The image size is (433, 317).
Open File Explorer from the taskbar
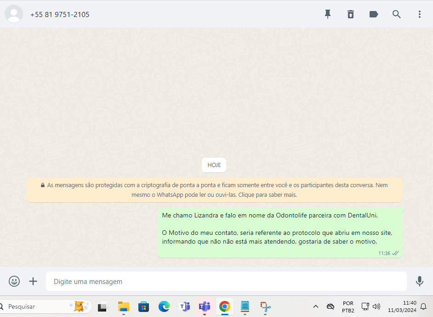pyautogui.click(x=124, y=306)
